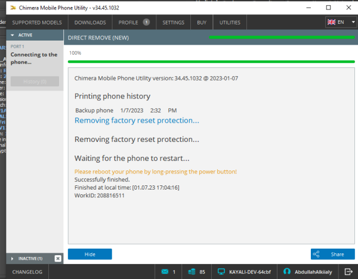Open messages envelope icon

pos(165,272)
